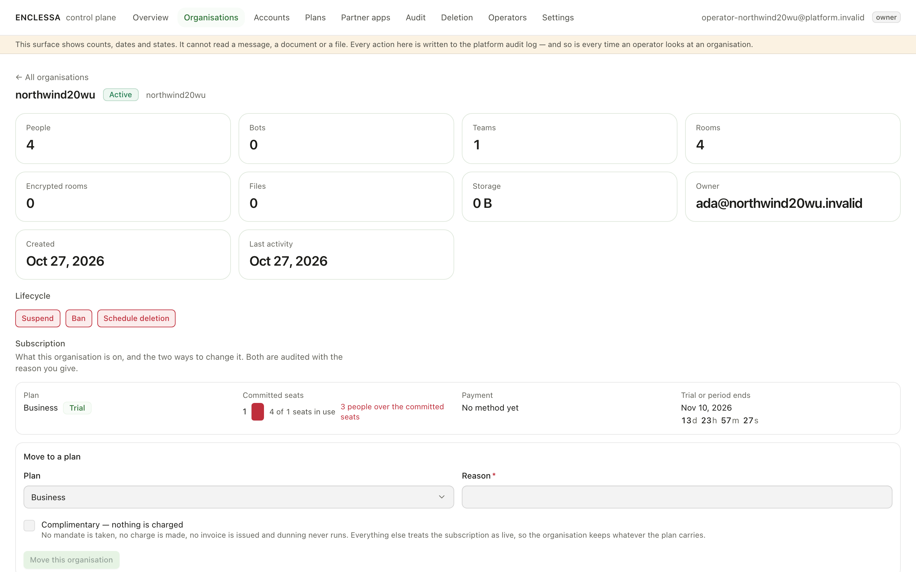916x572 pixels.
Task: Open the Plans page
Action: (x=315, y=17)
